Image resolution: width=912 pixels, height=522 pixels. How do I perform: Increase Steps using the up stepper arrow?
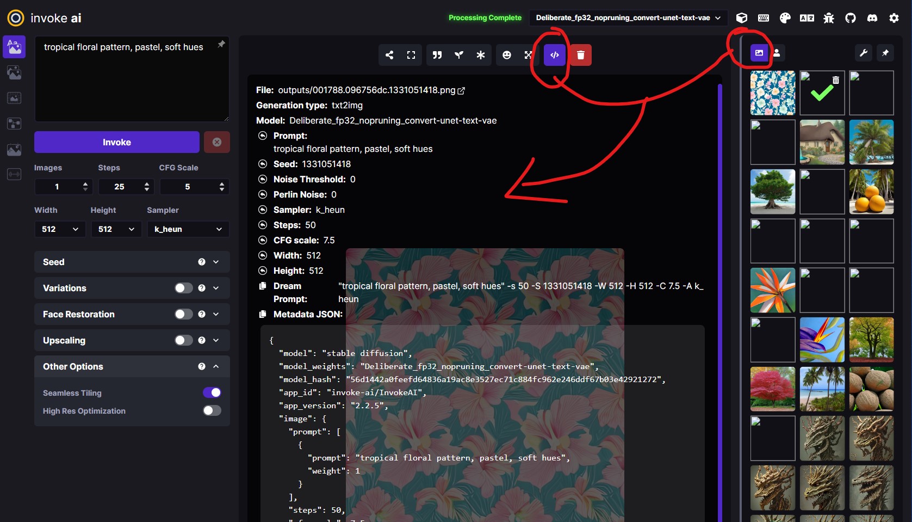(147, 183)
